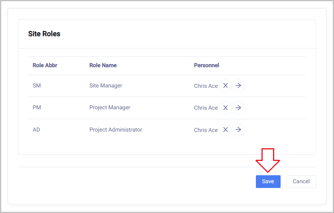Select the AD abbreviation cell
Screen dimensions: 334x213
click(x=36, y=130)
